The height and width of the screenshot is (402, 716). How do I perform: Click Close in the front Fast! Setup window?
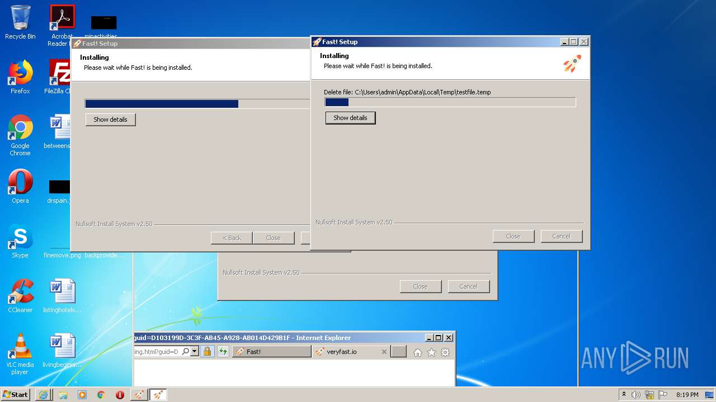(x=513, y=236)
